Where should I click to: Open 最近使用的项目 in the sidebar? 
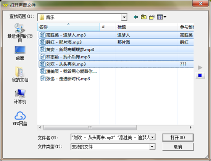[20, 33]
